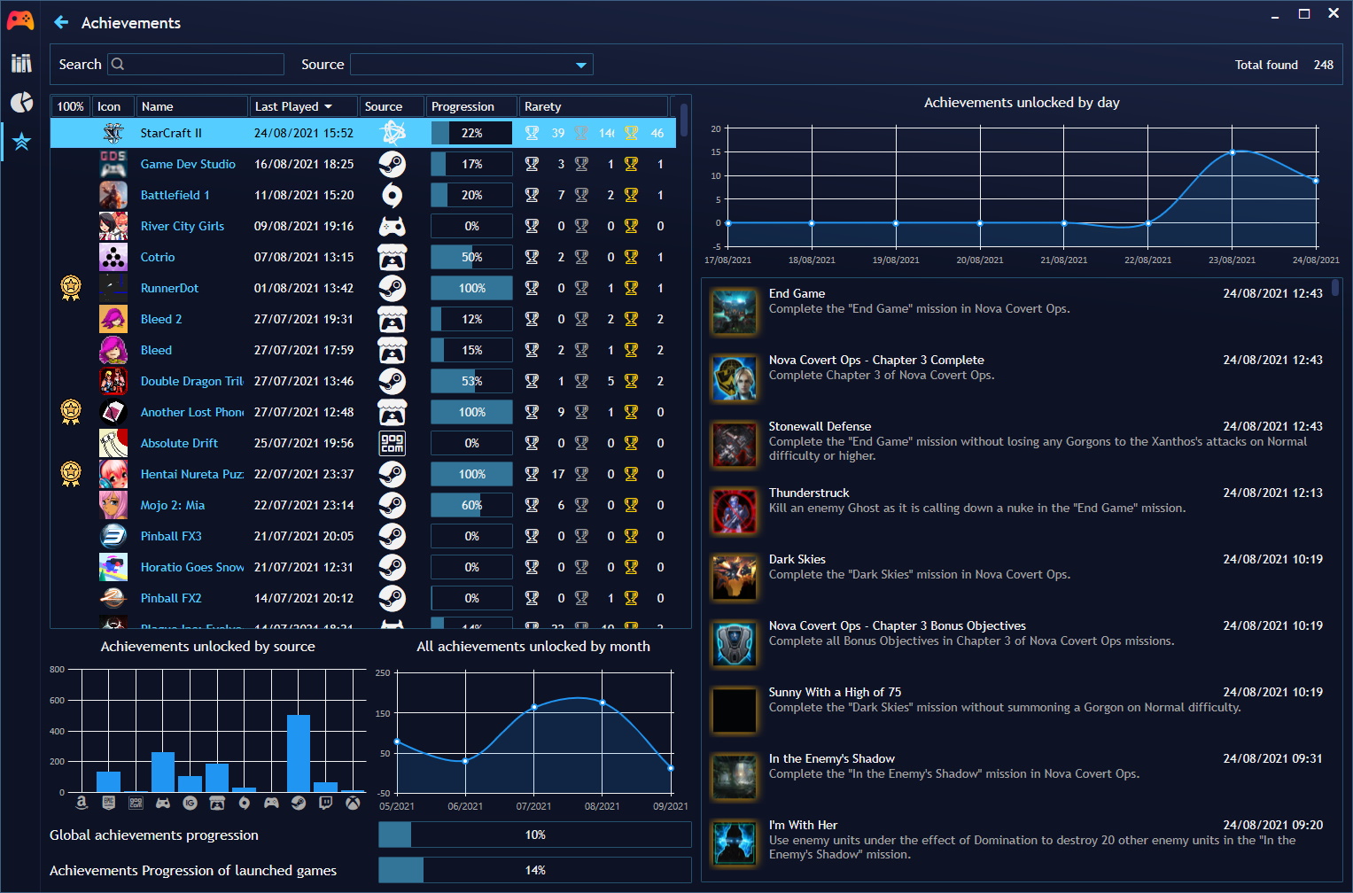The image size is (1353, 893).
Task: Click the 23/08/2021 data point on the daily chart
Action: 1232,152
